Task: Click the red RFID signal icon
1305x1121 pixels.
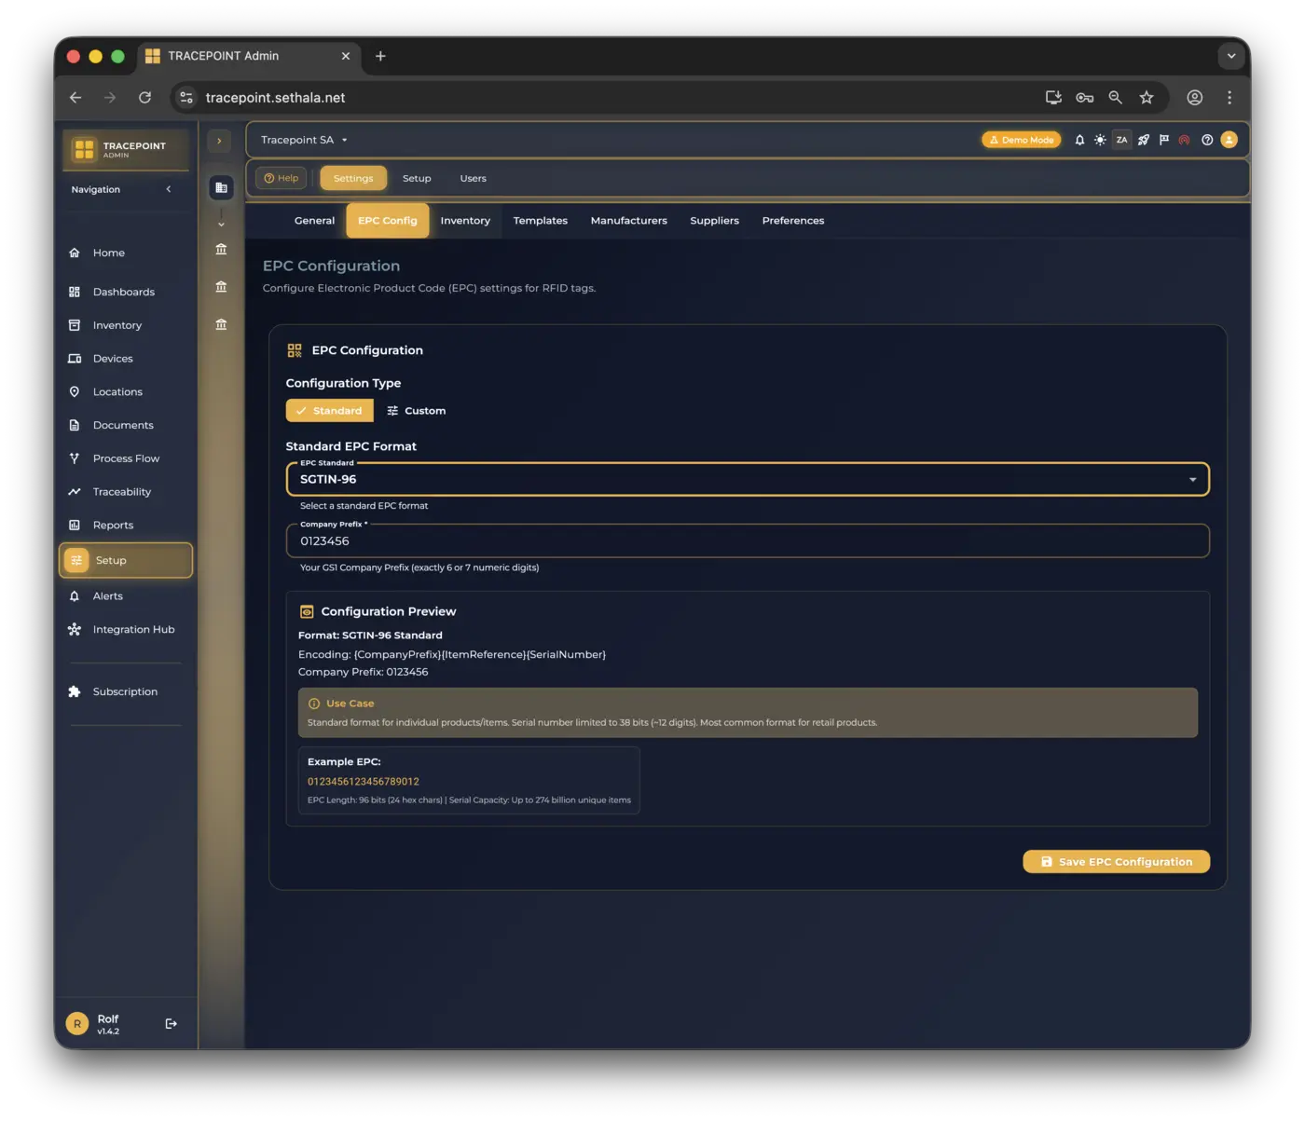Action: click(x=1184, y=140)
